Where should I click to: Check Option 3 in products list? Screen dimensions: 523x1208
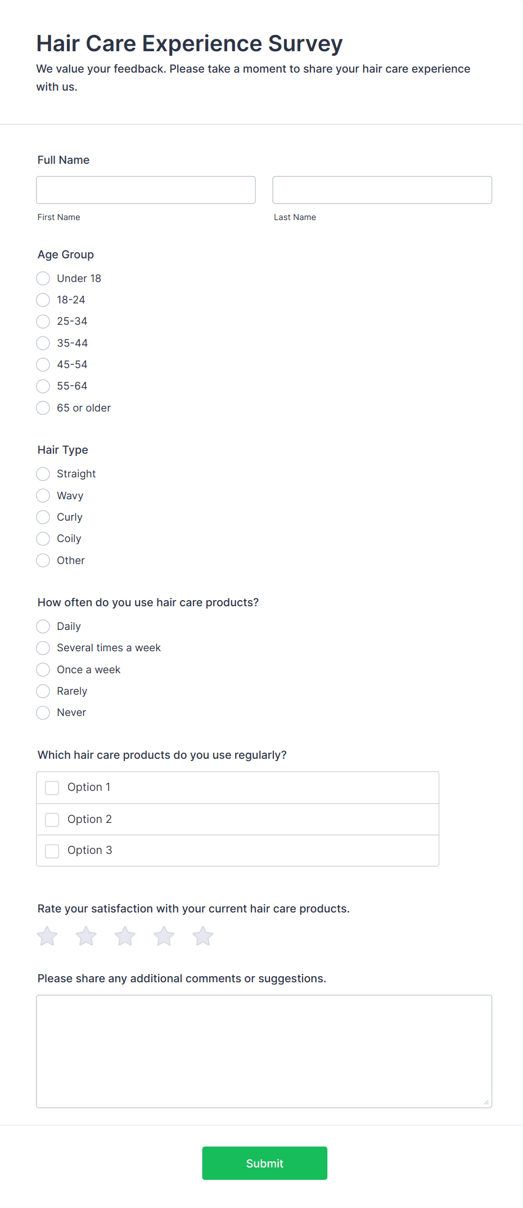(52, 851)
